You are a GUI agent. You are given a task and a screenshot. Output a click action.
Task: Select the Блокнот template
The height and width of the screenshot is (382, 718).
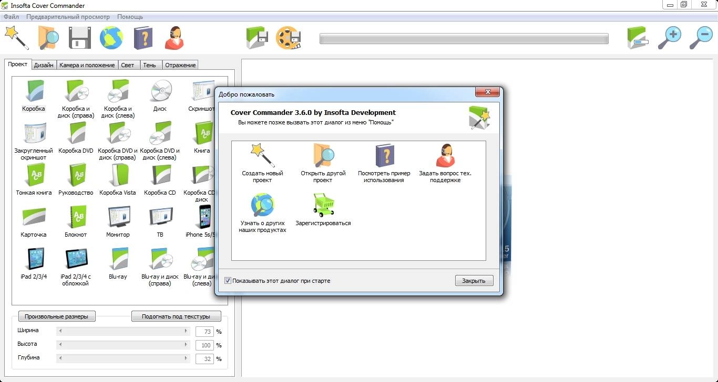tap(76, 221)
